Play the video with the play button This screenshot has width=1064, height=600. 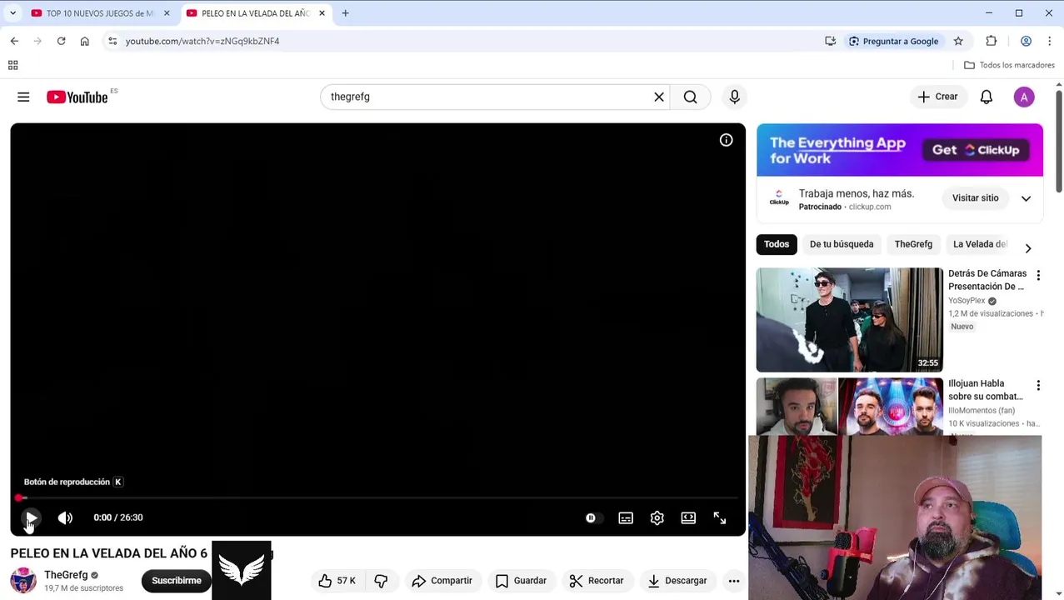[x=30, y=517]
